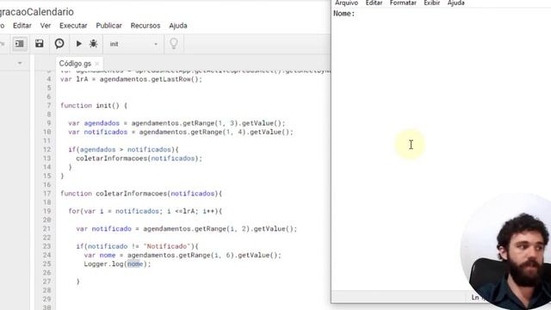Open the Editar menu in script editor

tap(22, 26)
